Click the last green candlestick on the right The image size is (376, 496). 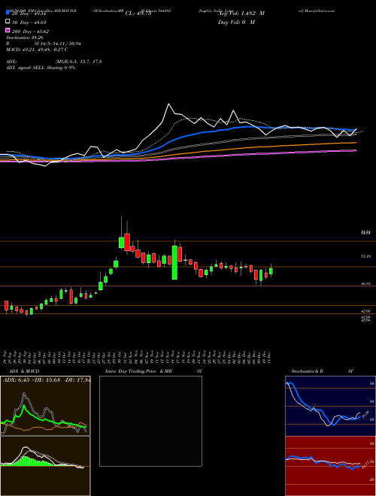pyautogui.click(x=271, y=271)
